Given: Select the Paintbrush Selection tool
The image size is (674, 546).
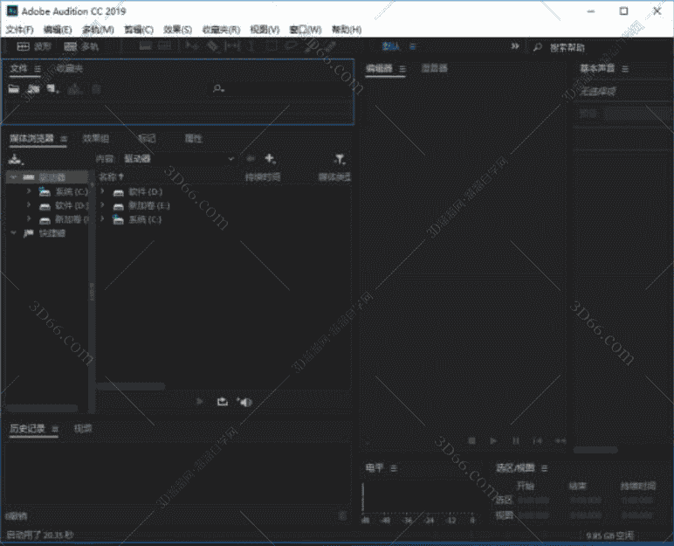Looking at the screenshot, I should (x=310, y=46).
